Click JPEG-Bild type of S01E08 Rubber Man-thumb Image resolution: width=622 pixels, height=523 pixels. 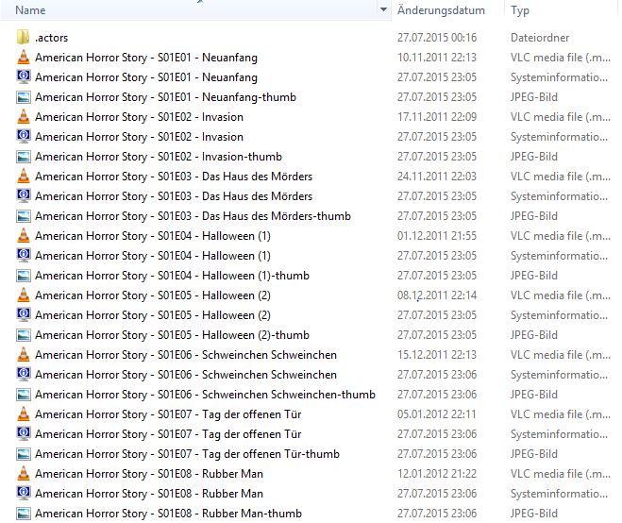(534, 514)
